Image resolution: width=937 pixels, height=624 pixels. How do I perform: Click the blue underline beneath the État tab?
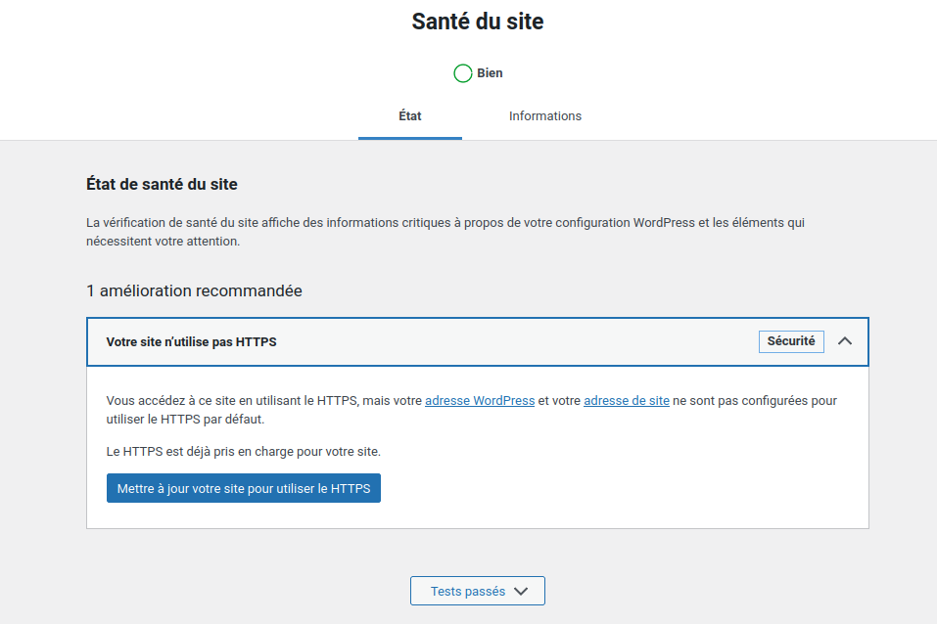point(410,138)
